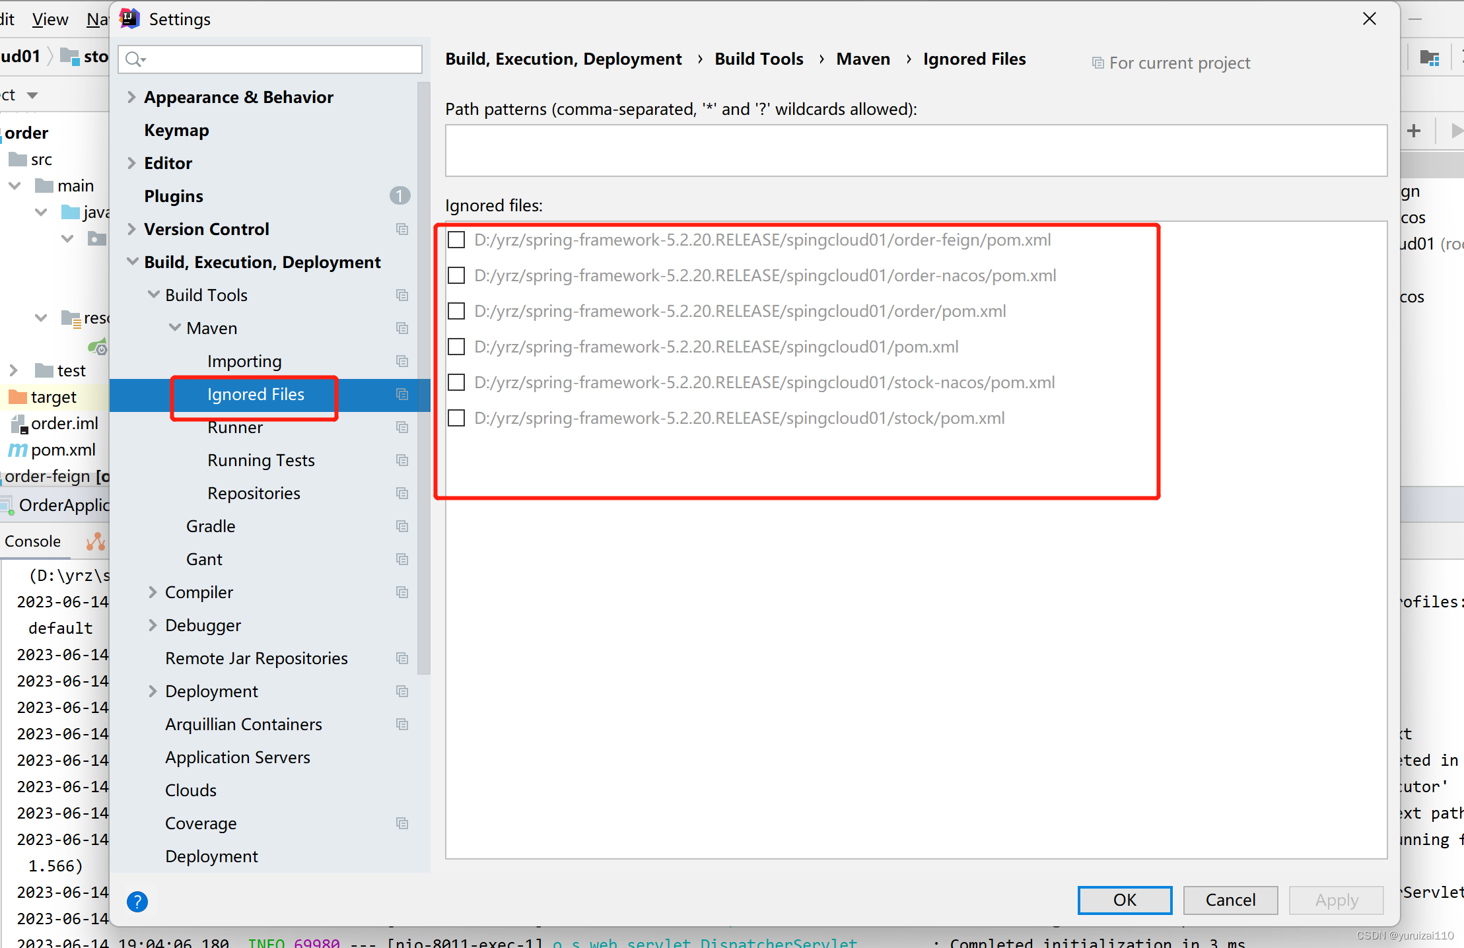Screen dimensions: 1464x948
Task: Check the order-feign/pom.xml ignored file
Action: 456,240
